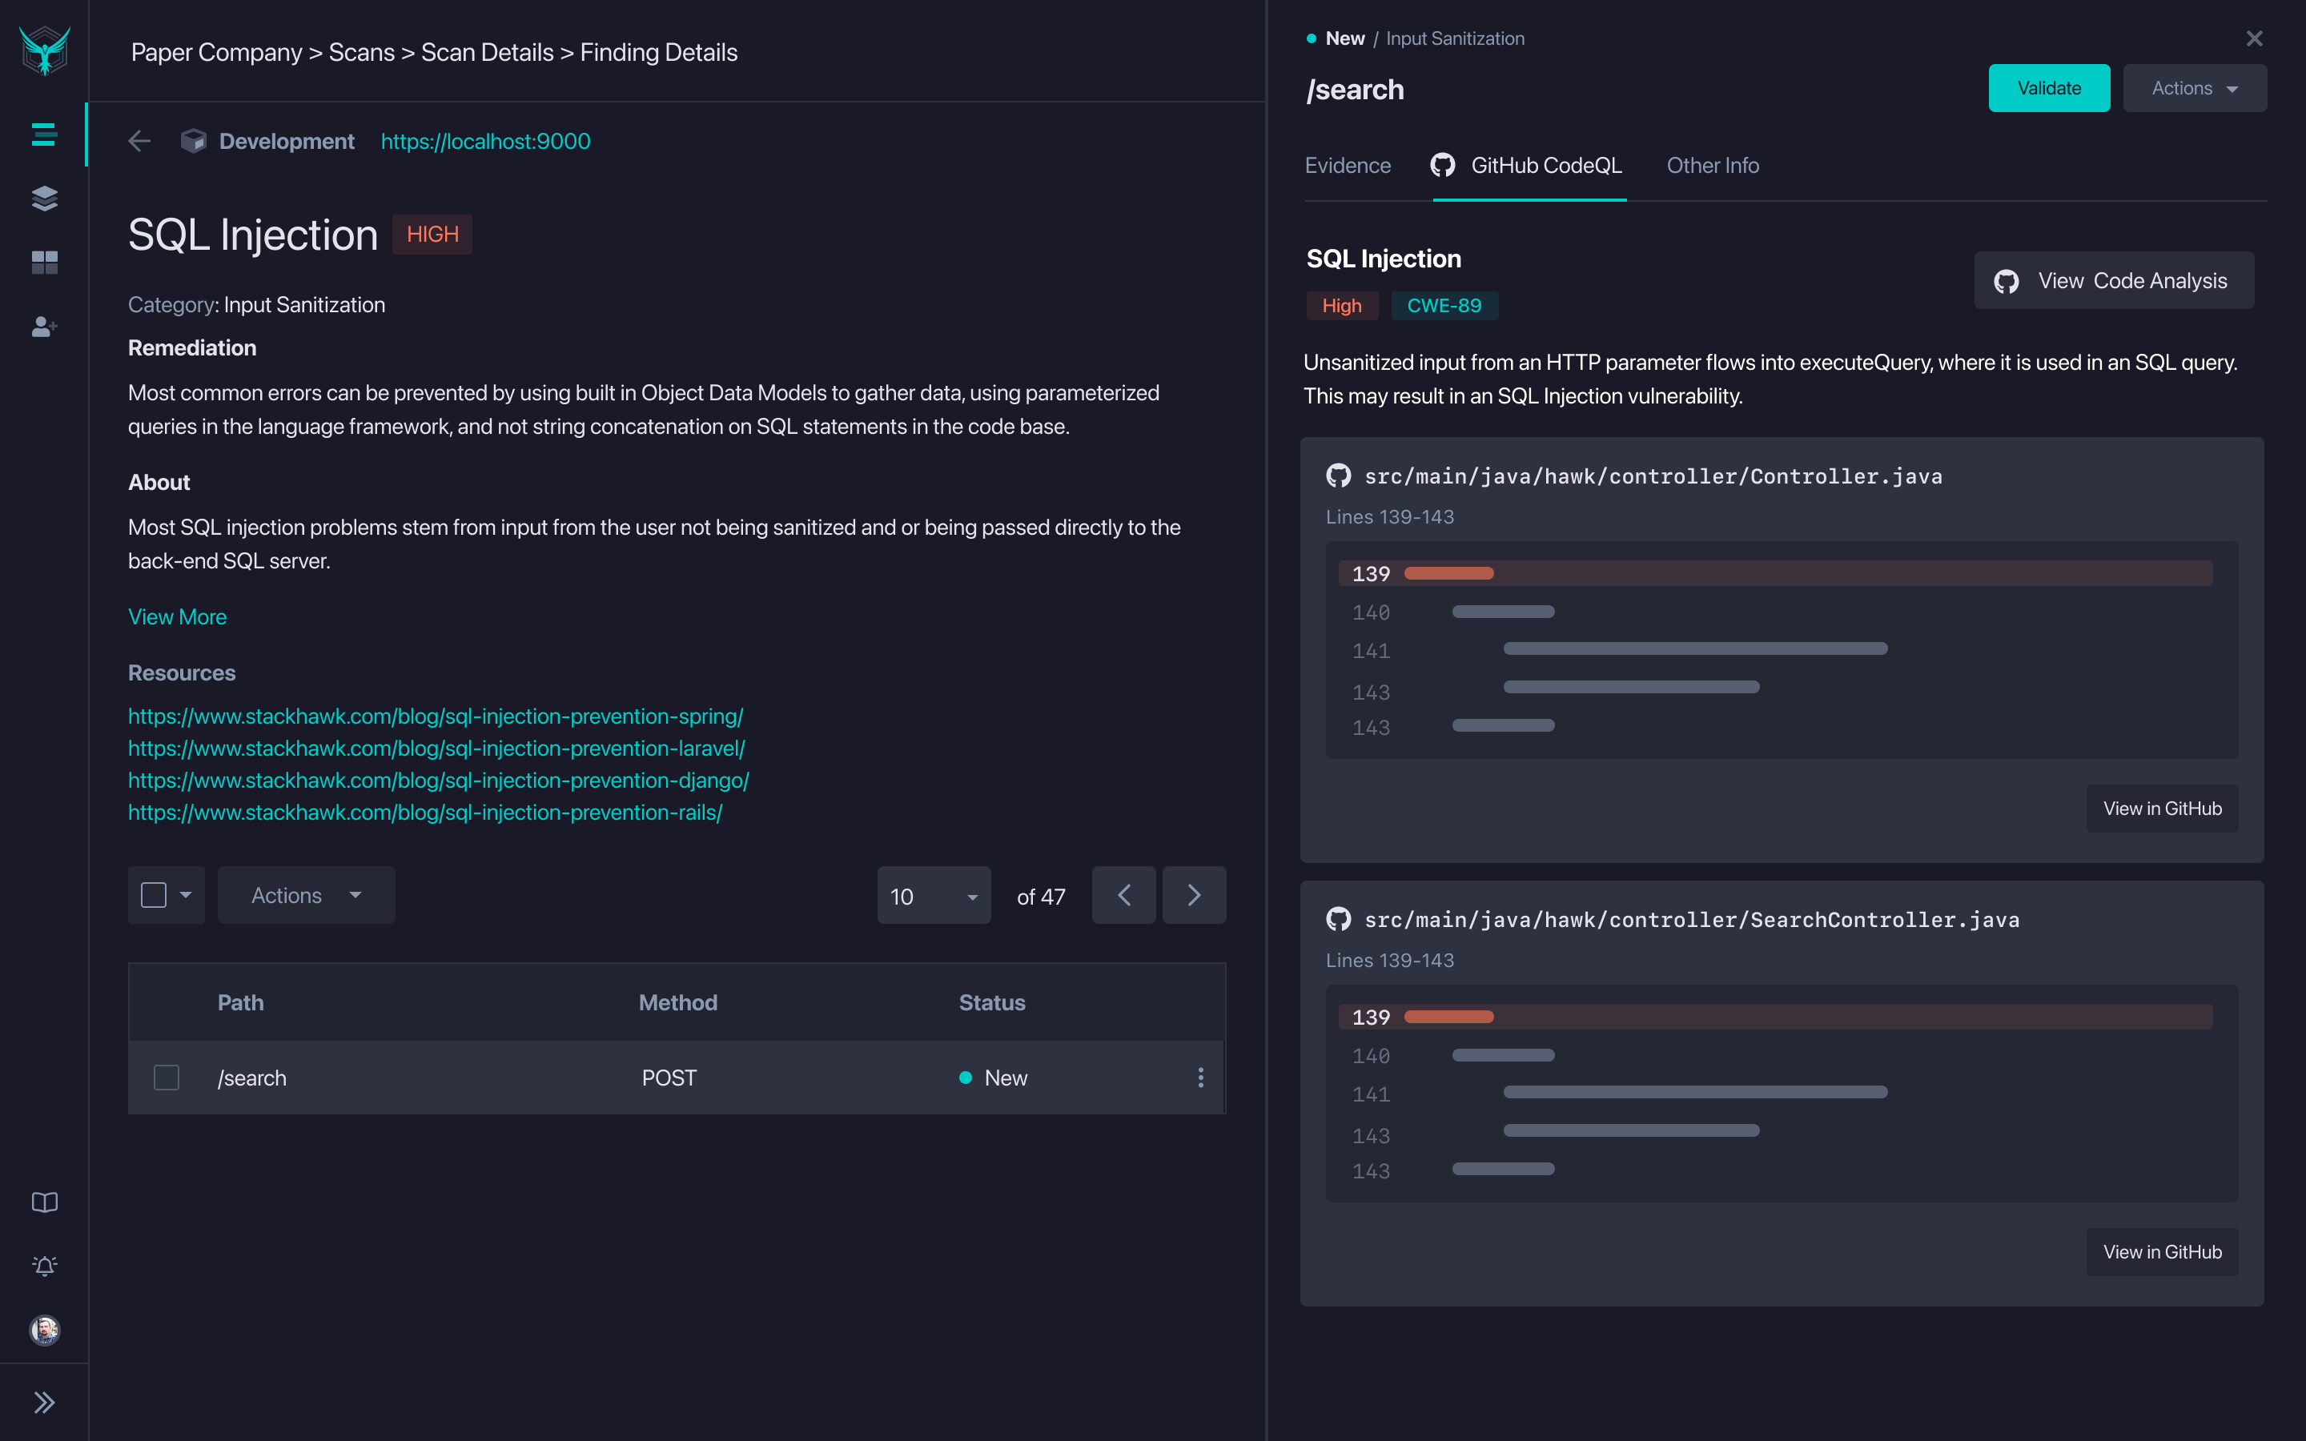Click the Status column header
Screen dimensions: 2306x1441
point(992,1002)
